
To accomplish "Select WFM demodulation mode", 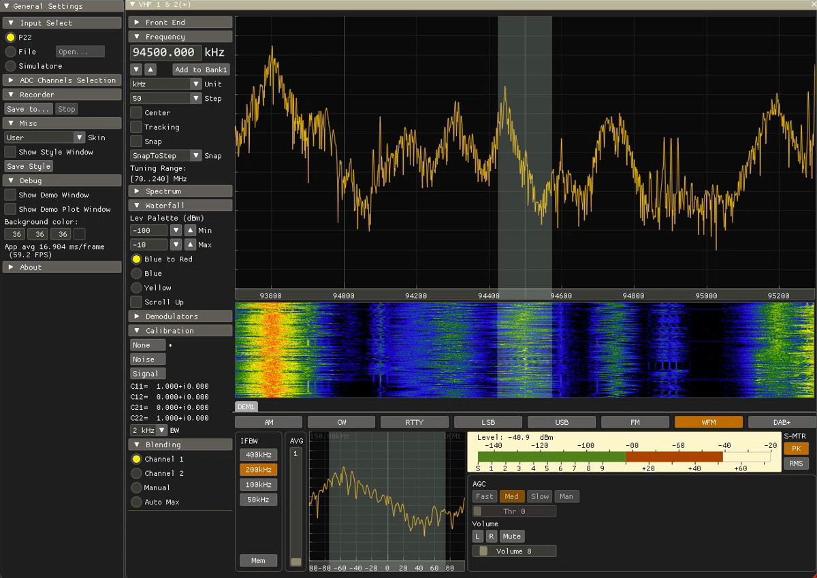I will (x=709, y=422).
